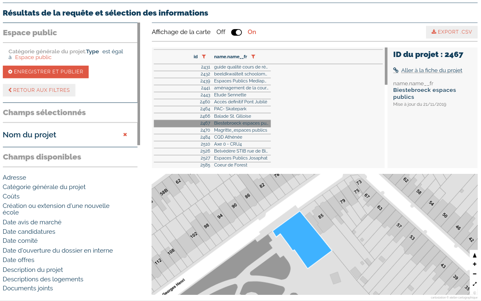Click the map north arrow icon
Screen dimensions: 481x301
tap(474, 255)
